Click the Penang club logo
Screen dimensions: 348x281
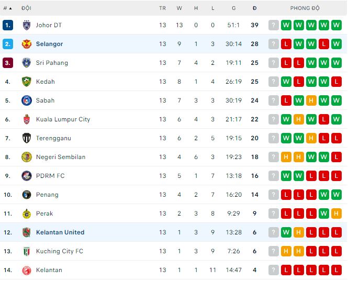pyautogui.click(x=27, y=195)
